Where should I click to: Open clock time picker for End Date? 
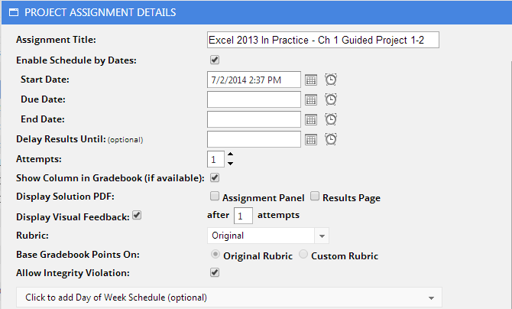331,119
